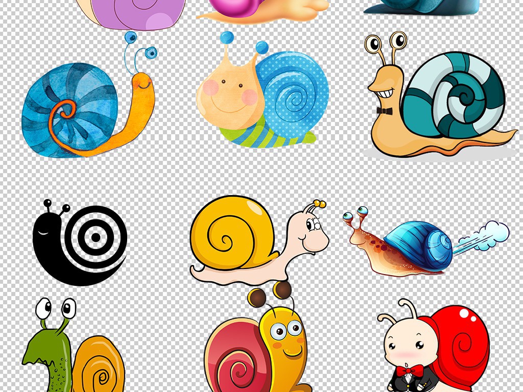Click the purple spiral shell at the top
The width and height of the screenshot is (523, 392).
(131, 14)
